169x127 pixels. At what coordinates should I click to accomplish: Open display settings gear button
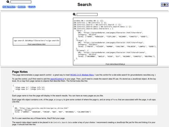pyautogui.click(x=165, y=5)
